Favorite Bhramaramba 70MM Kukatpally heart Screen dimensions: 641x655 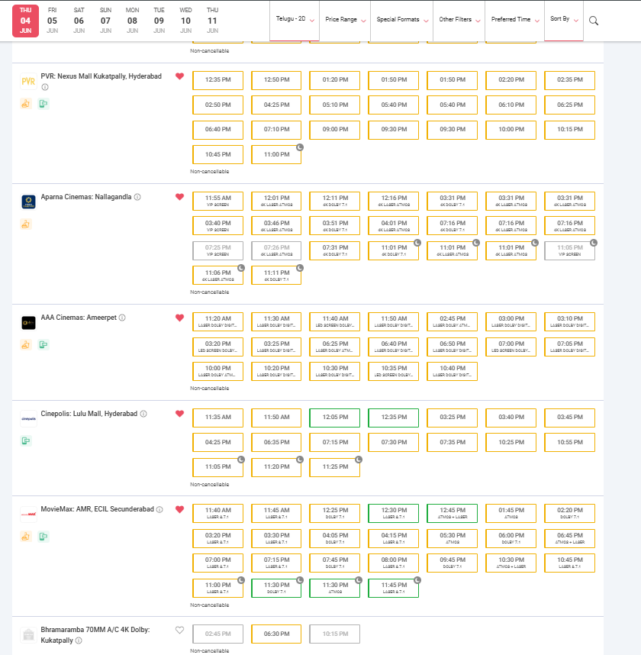coord(179,630)
